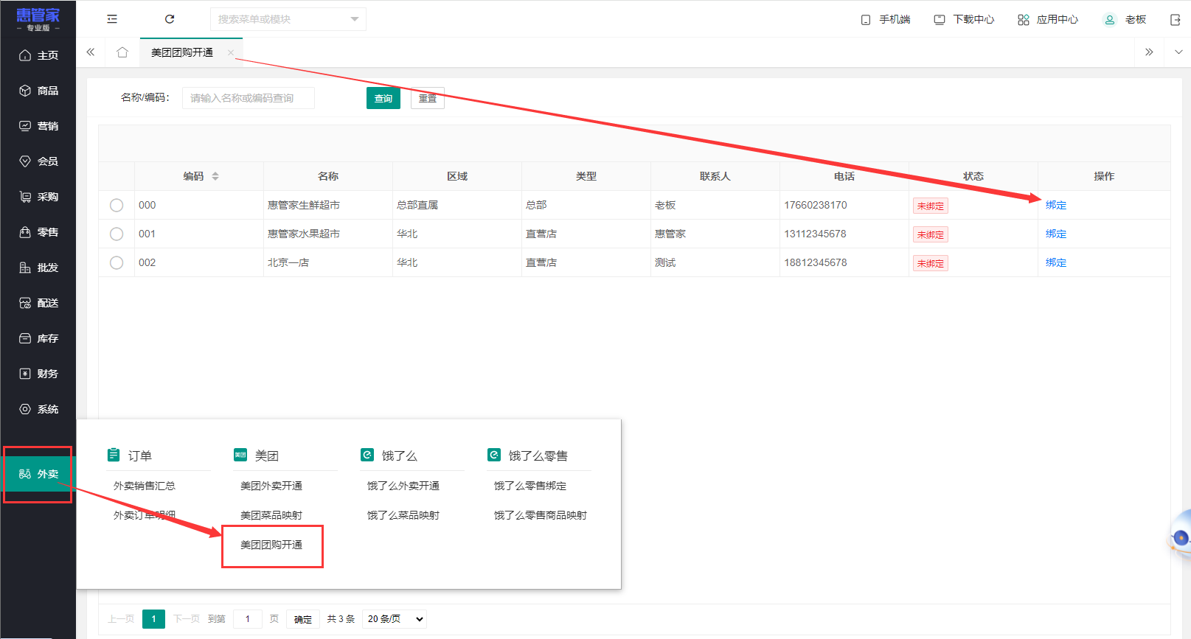Open the 应用中心 app center
This screenshot has height=639, width=1191.
[x=1048, y=20]
